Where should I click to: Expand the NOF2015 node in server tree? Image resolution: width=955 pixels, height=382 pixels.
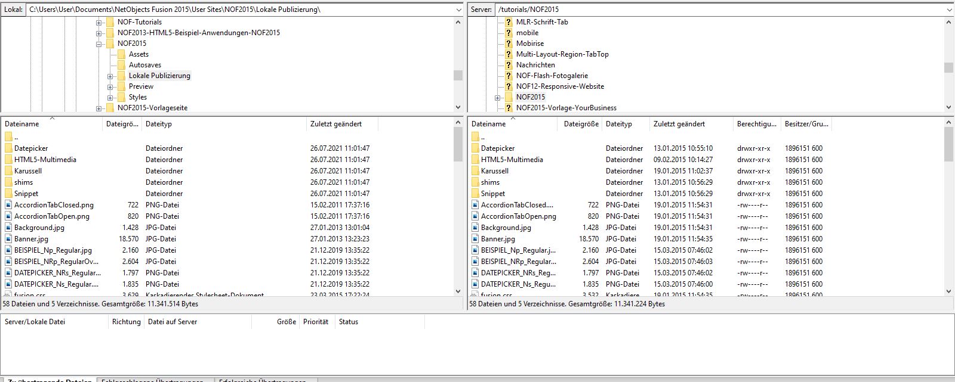click(497, 98)
